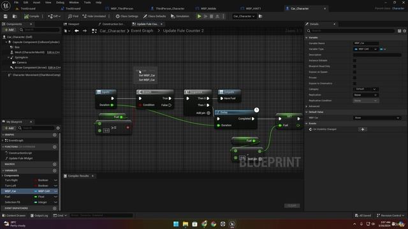Open the Car_Character debug object dropdown
Image resolution: width=408 pixels, height=229 pixels.
click(x=244, y=17)
